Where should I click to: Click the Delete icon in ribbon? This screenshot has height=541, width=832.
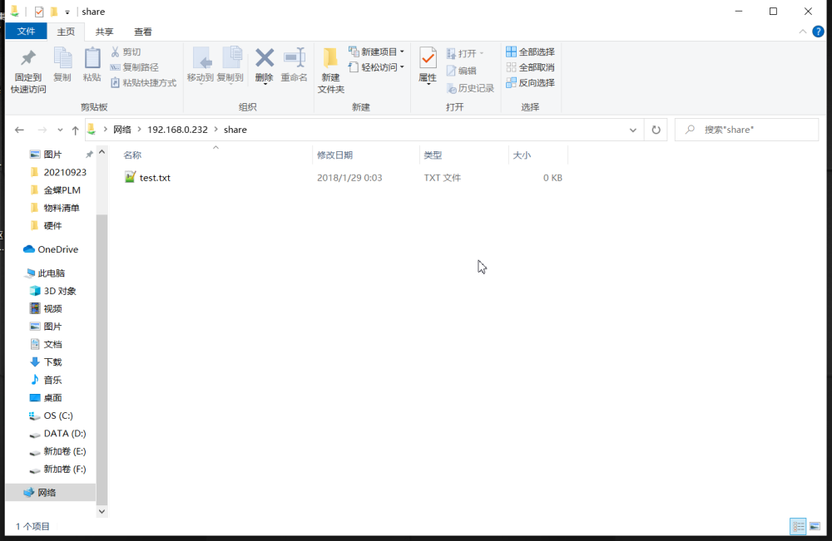[x=264, y=60]
